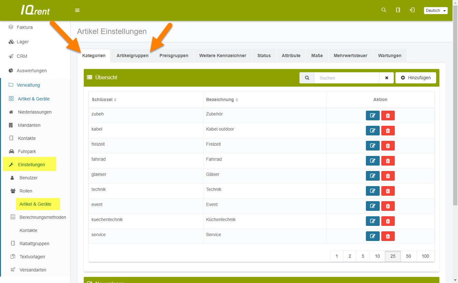Expand the Verwaltung sidebar section
Image resolution: width=458 pixels, height=283 pixels.
tap(28, 85)
